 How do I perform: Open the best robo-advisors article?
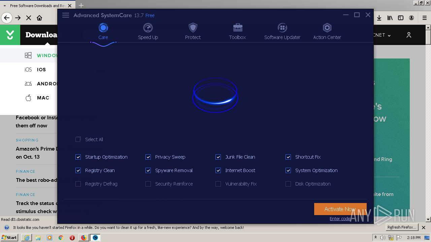coord(36,180)
